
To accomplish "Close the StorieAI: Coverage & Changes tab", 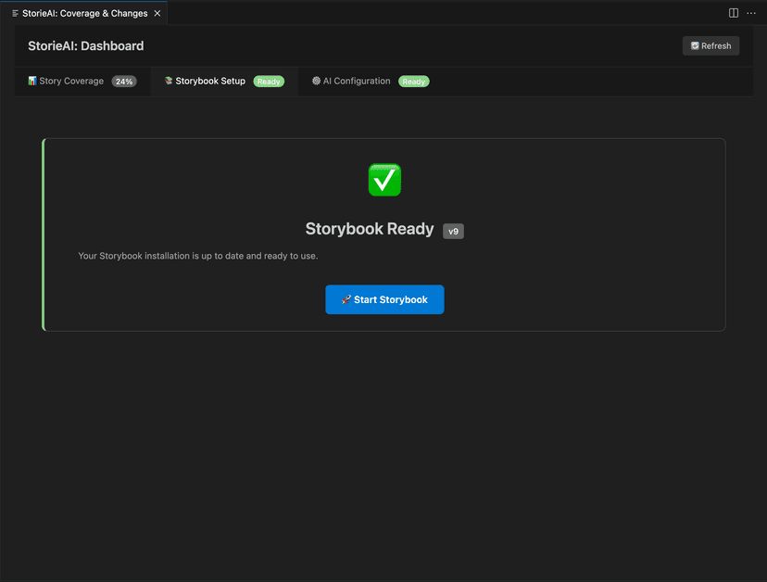I will 157,14.
